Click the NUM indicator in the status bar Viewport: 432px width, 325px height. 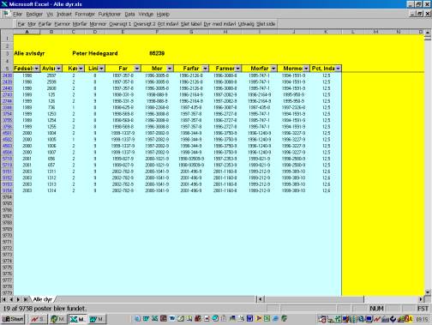(x=376, y=309)
